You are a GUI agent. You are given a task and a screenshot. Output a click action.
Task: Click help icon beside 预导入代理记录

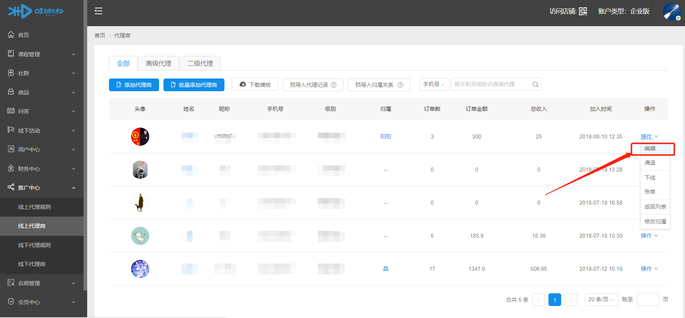[x=333, y=85]
